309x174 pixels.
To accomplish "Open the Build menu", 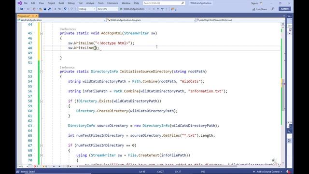I will (61, 3).
